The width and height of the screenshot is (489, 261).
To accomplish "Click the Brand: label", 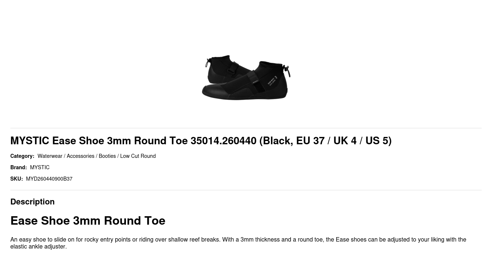I will (x=18, y=167).
